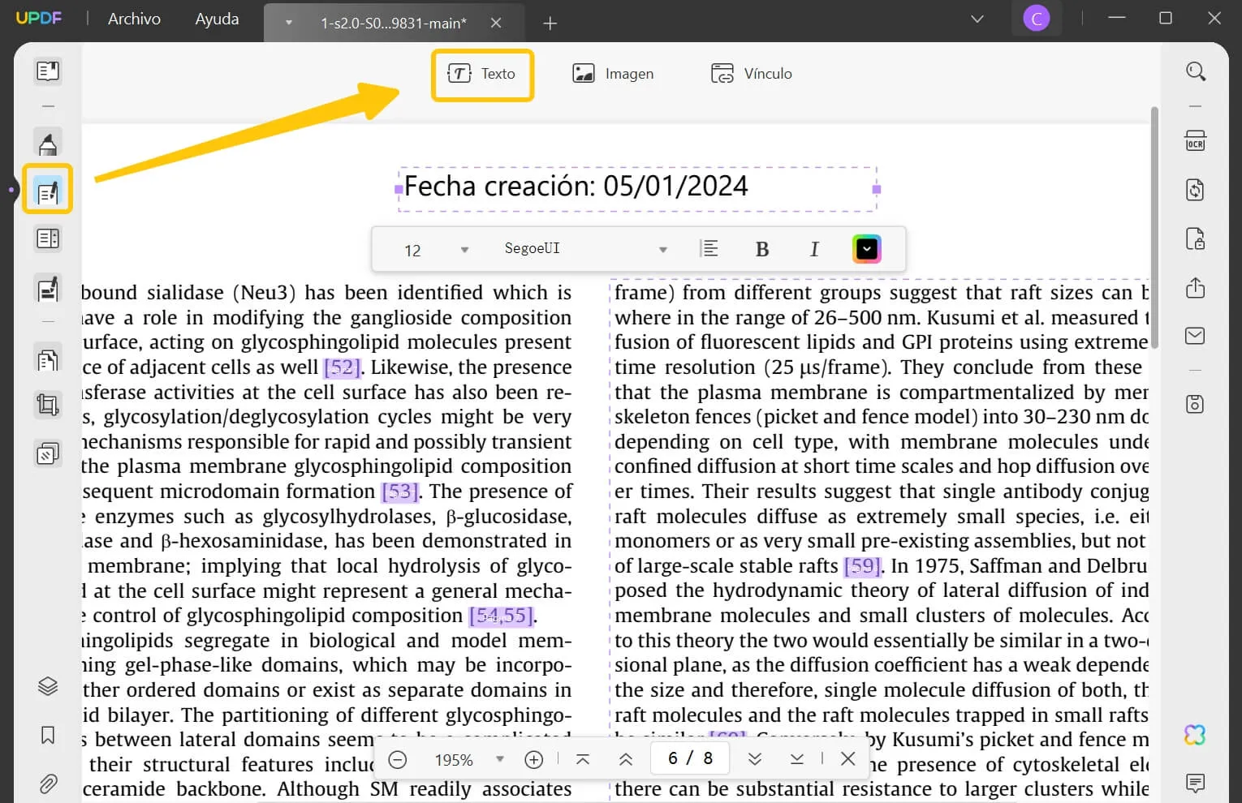The height and width of the screenshot is (803, 1242).
Task: Select the Crop pages tool
Action: coord(48,404)
